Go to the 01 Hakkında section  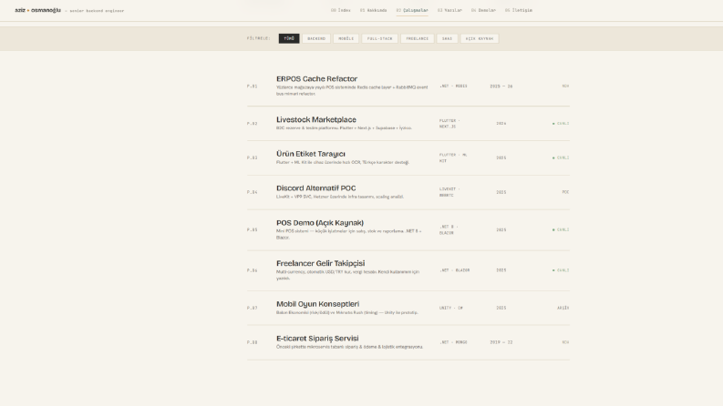[x=374, y=10]
